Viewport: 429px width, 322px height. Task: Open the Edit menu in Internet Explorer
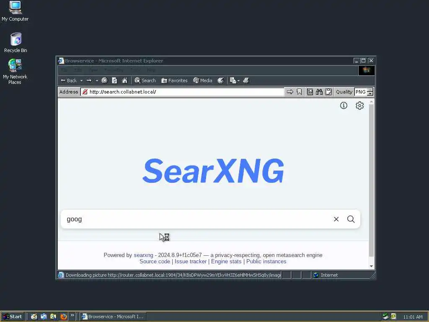coord(78,70)
